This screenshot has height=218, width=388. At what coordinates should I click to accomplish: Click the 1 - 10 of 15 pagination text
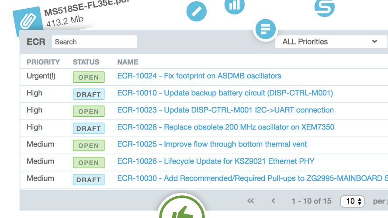pos(311,201)
